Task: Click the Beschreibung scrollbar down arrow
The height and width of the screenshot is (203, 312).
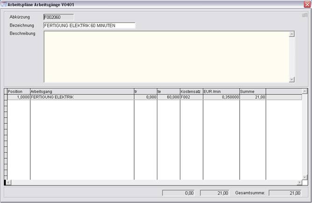Action: (292, 80)
